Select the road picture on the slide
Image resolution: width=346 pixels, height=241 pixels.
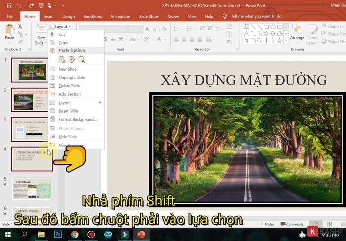click(x=247, y=149)
